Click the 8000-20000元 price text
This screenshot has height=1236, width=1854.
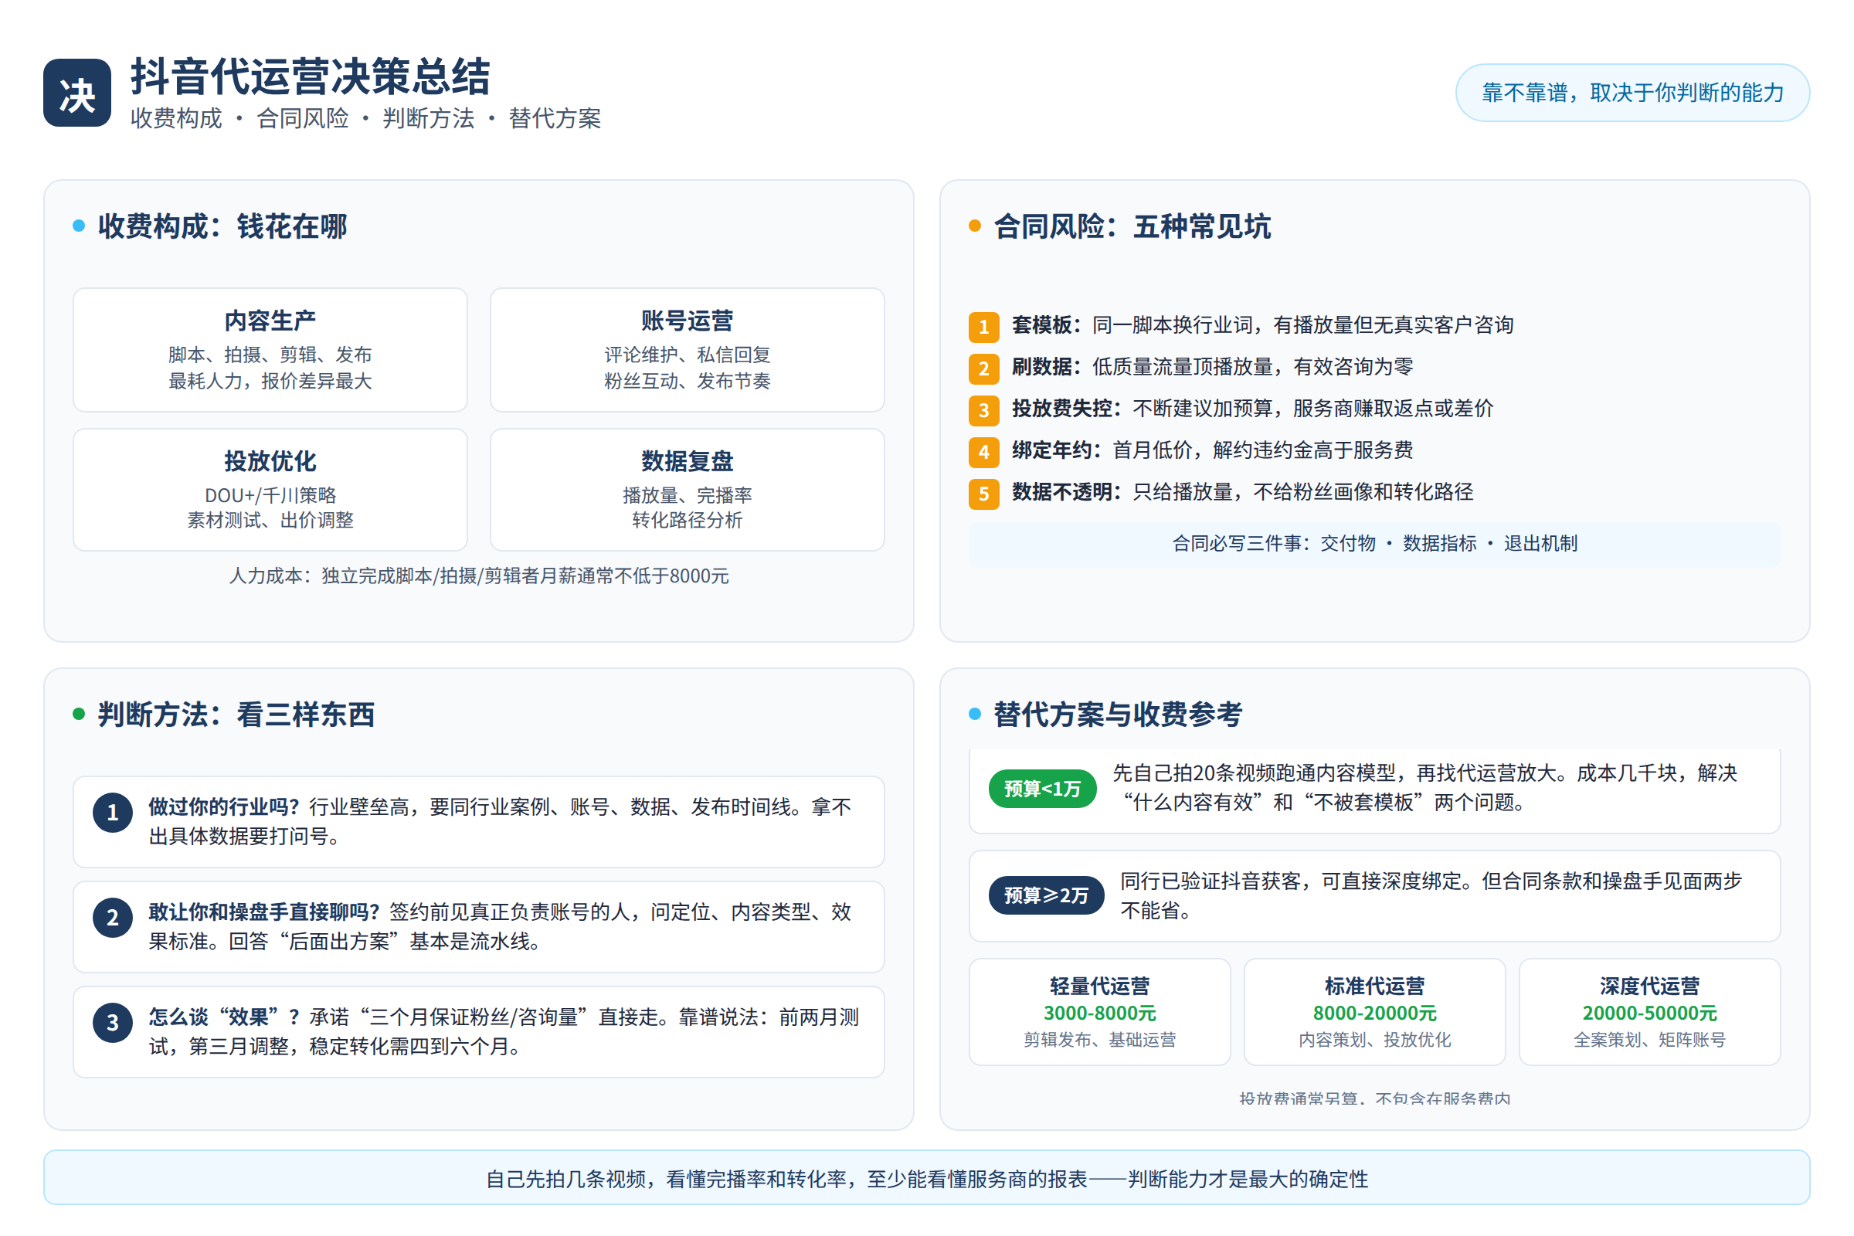1375,1013
